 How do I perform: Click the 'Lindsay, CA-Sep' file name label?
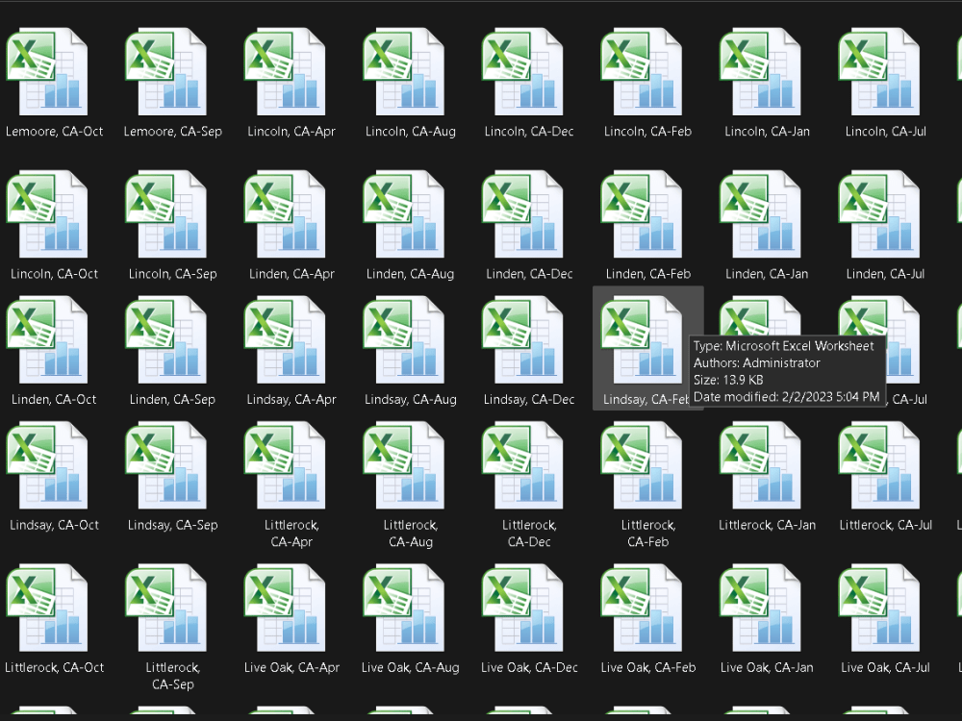point(172,526)
